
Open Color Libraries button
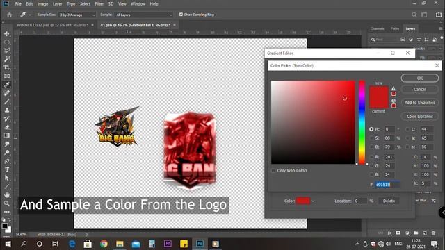pos(420,116)
